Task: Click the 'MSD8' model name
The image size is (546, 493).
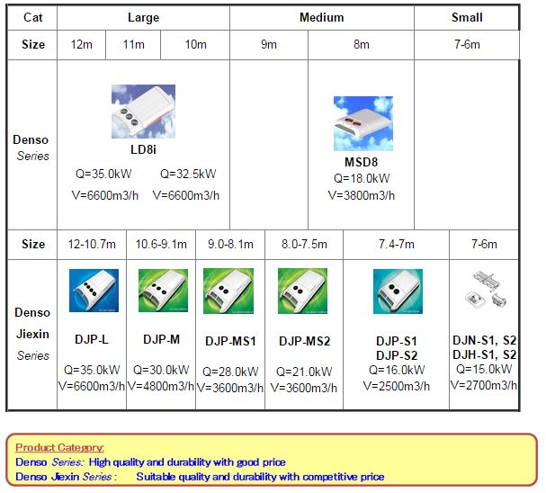Action: pos(361,162)
